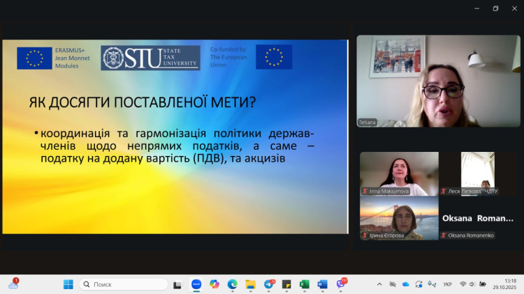
Task: Switch to Word from the taskbar
Action: point(322,284)
